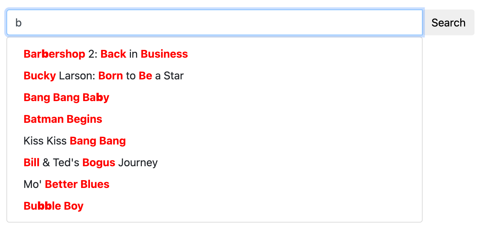Screen dimensions: 483x230
Task: Select "Mo' Better Blues" result
Action: point(66,184)
